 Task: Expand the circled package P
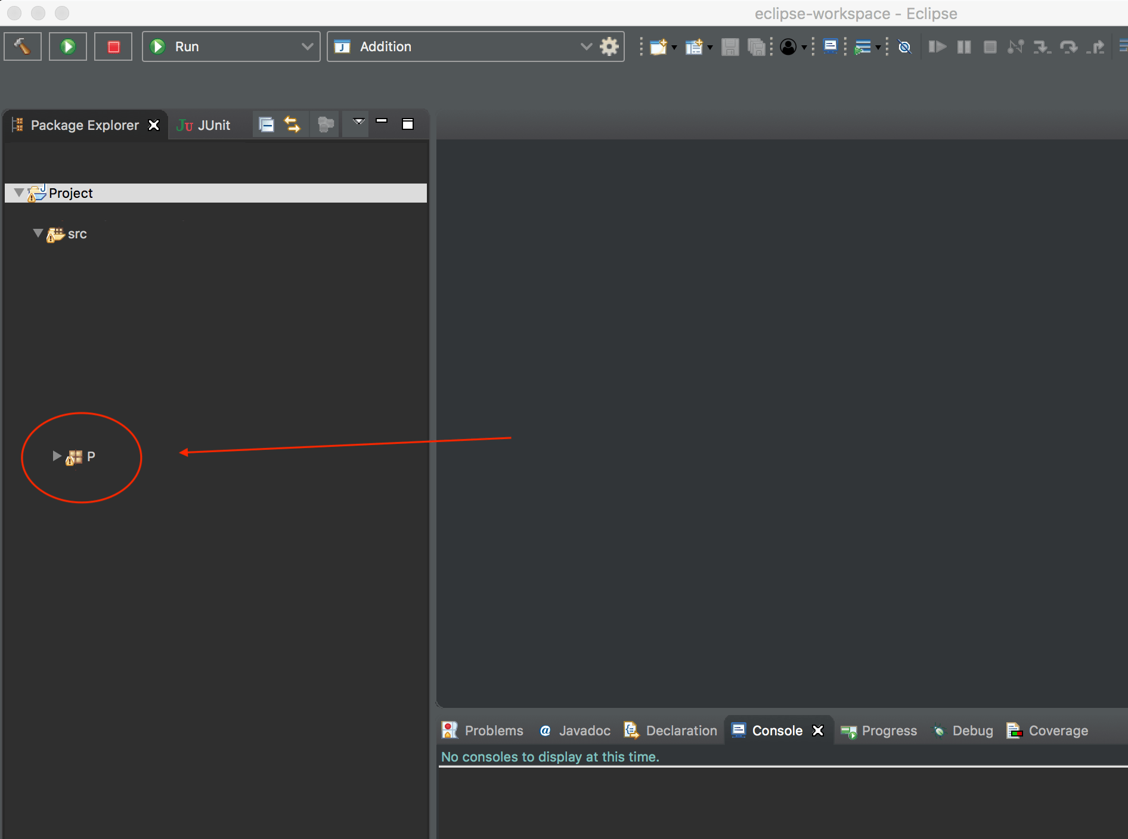click(56, 456)
